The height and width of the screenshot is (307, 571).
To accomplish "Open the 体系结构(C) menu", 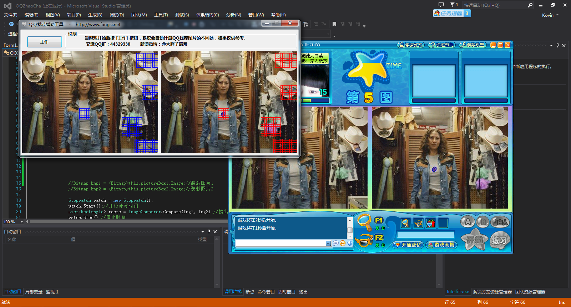I will (208, 15).
